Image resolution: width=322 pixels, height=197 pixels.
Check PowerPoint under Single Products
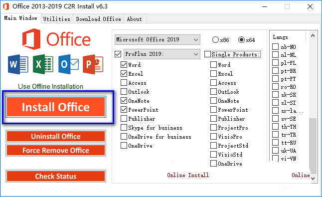tap(213, 110)
